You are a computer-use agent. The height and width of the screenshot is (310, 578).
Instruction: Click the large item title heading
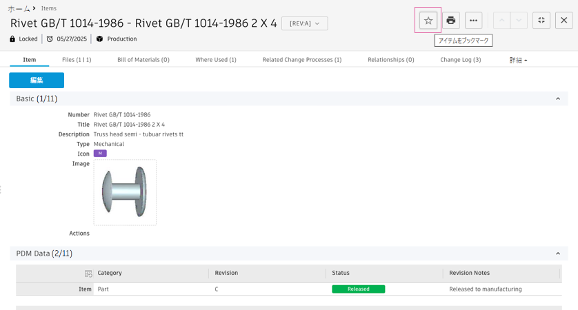pos(143,23)
